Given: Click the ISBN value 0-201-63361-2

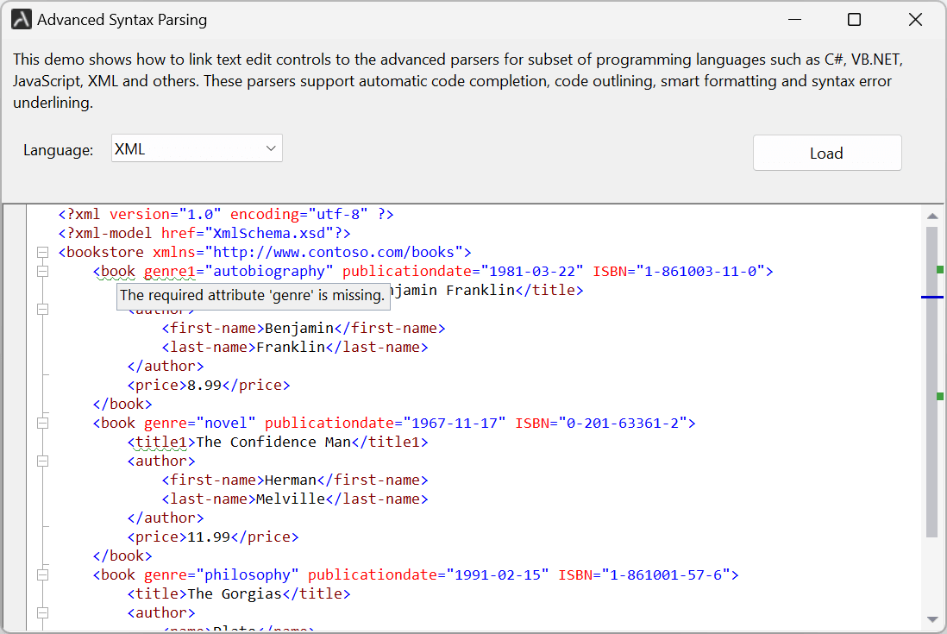Looking at the screenshot, I should coord(623,424).
